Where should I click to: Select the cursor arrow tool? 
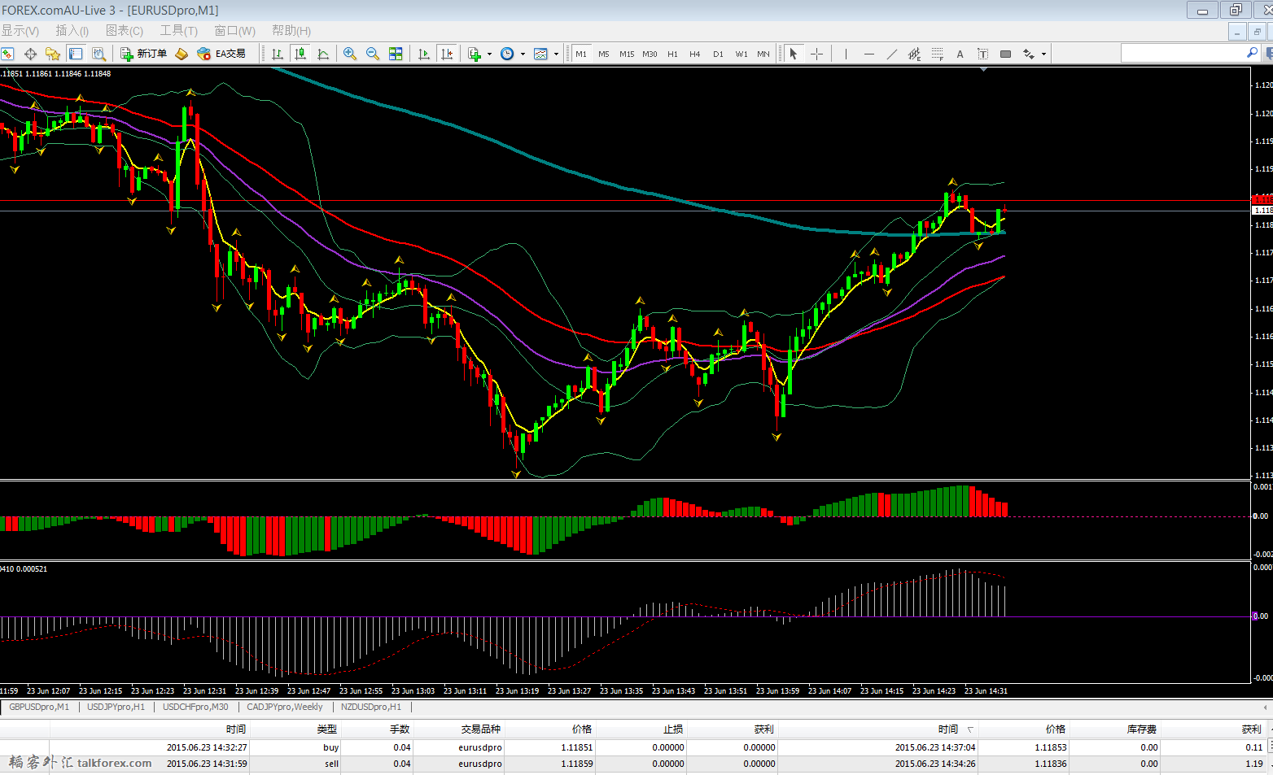pos(794,54)
